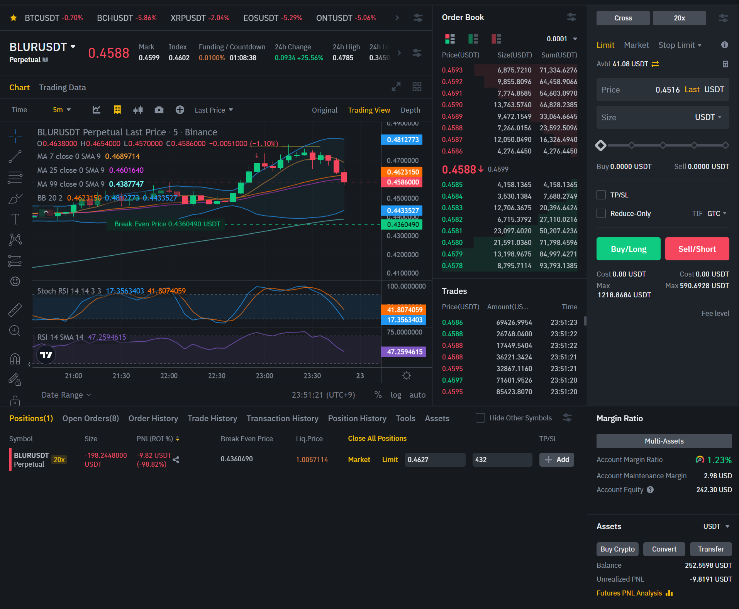Screen dimensions: 739x609
Task: Select the trend line drawing tool
Action: (x=15, y=157)
